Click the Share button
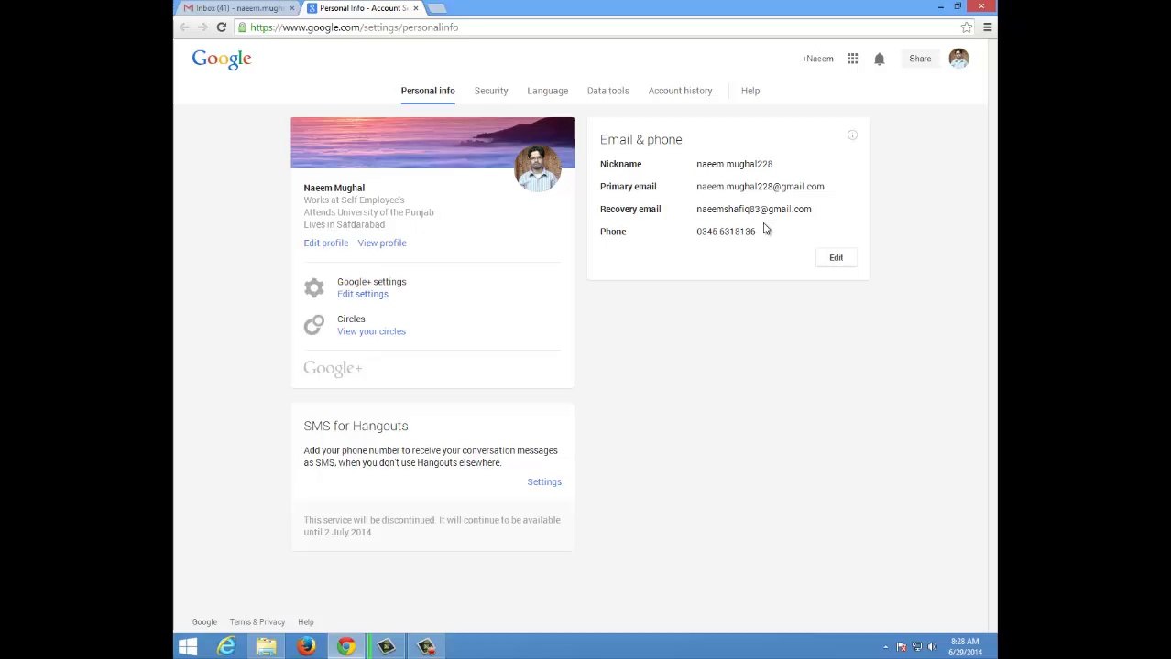 tap(920, 59)
